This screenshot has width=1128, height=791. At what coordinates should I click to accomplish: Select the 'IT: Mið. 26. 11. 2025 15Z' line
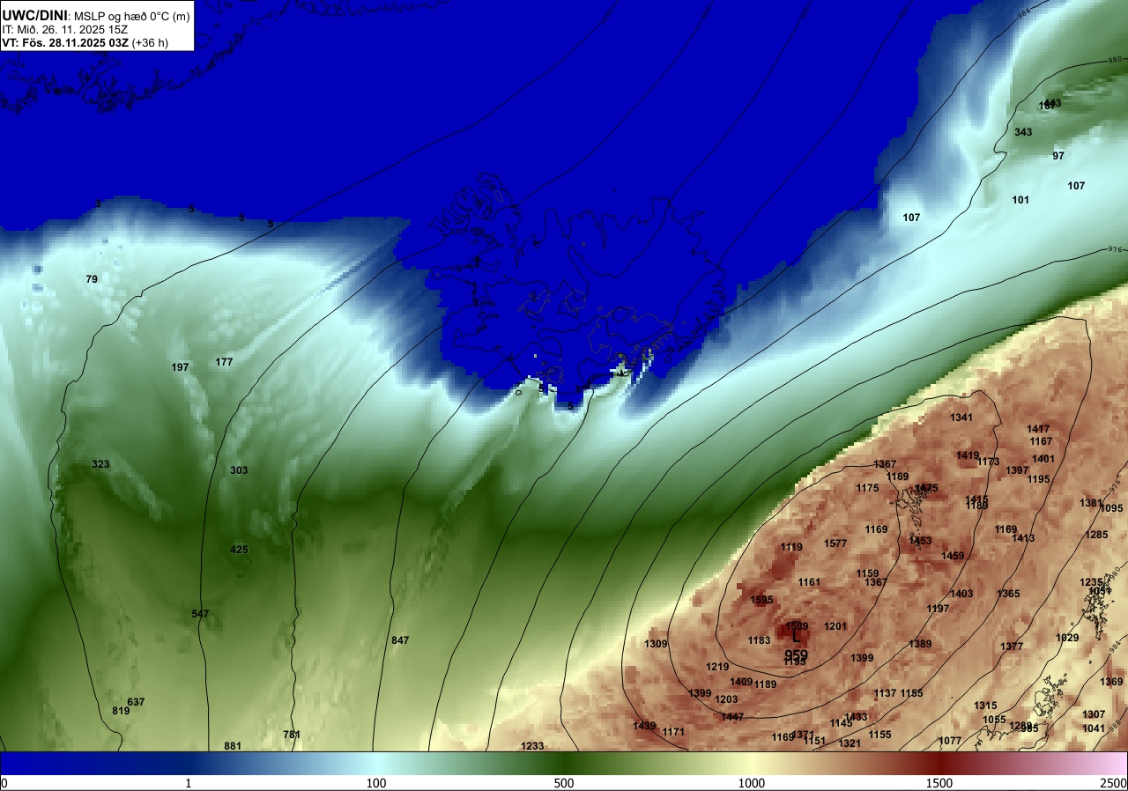pyautogui.click(x=65, y=29)
